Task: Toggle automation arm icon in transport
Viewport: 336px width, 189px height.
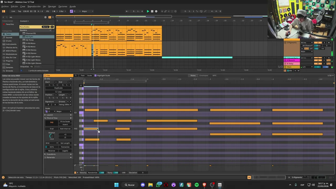Action: (165, 11)
